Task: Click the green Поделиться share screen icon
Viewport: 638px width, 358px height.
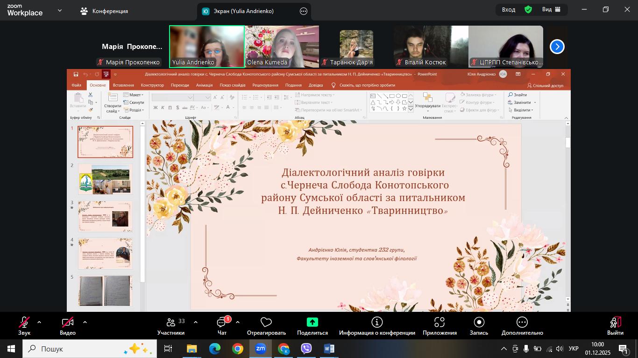Action: pos(312,322)
